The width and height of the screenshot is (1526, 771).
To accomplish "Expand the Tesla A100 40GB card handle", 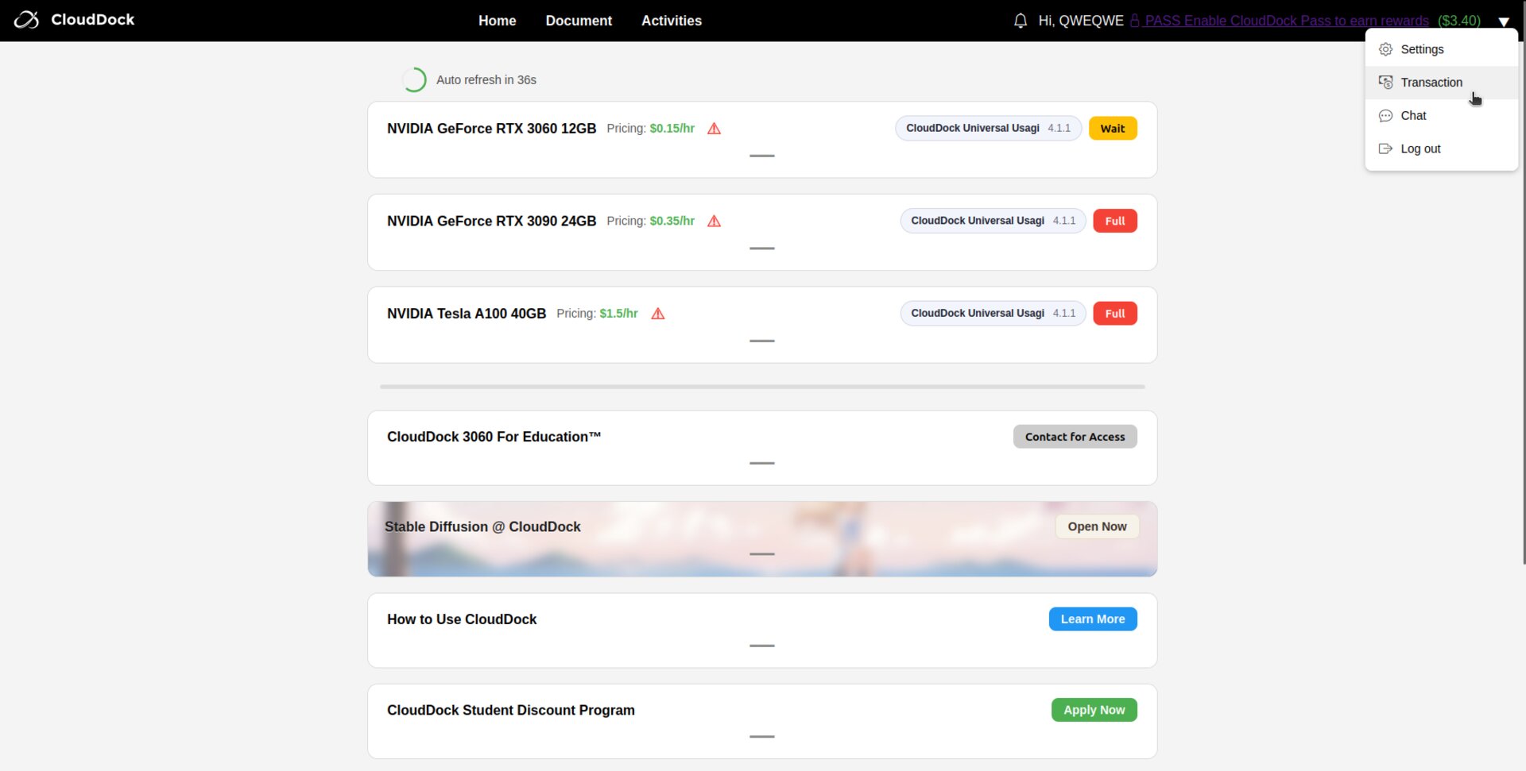I will pyautogui.click(x=761, y=341).
